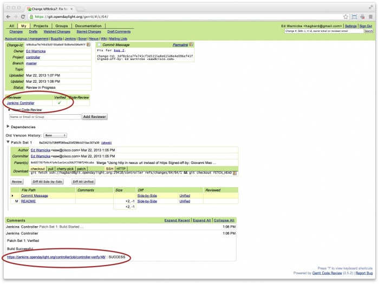Click the Review button

(17, 182)
